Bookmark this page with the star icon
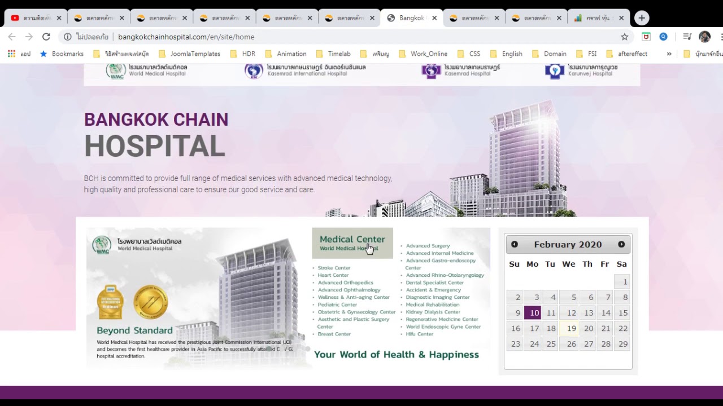 pyautogui.click(x=625, y=37)
